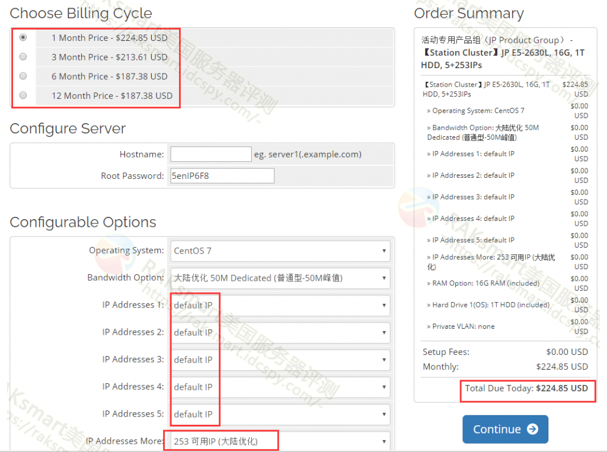This screenshot has width=607, height=452.
Task: Click the '1 Month Price - $224.85 USD' label
Action: tap(110, 37)
